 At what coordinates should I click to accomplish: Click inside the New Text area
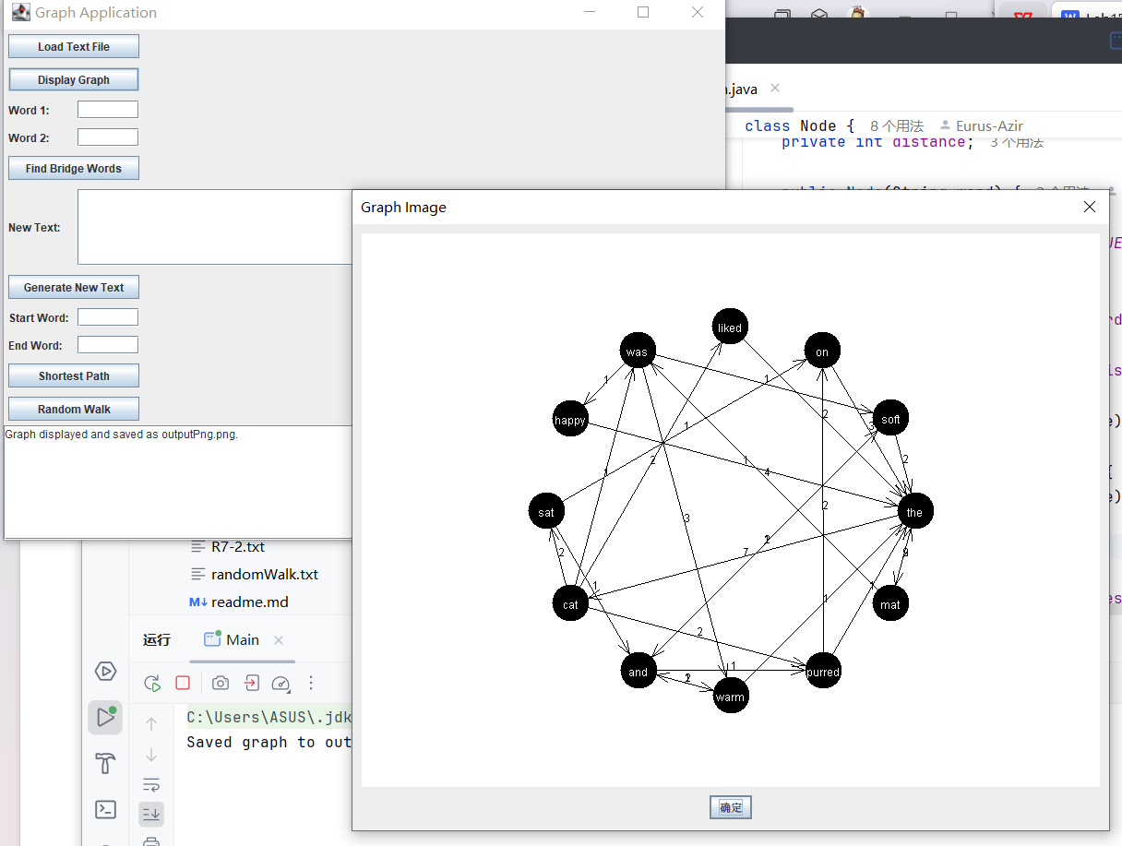[216, 227]
